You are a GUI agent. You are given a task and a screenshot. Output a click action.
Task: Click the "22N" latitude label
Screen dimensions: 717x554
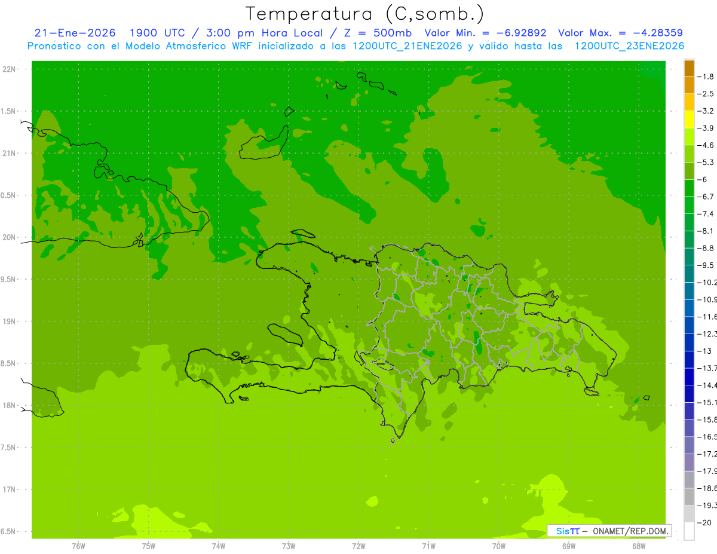coord(10,69)
